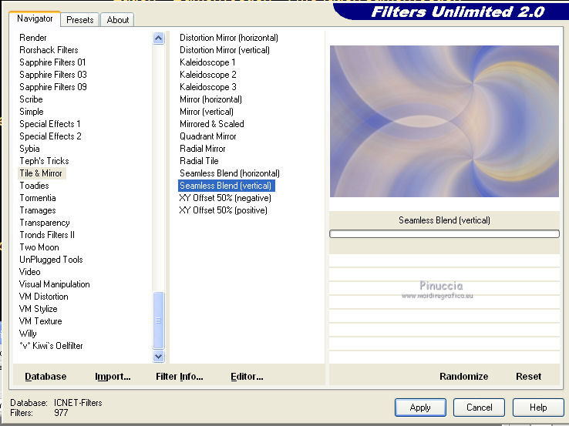Click the Database button
This screenshot has width=569, height=426.
(45, 377)
